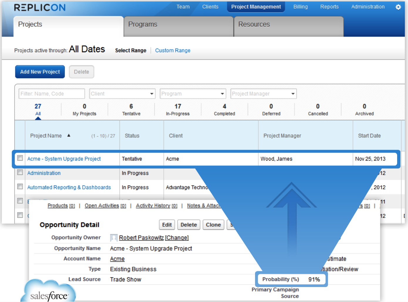
Task: Filter by Tentative projects
Action: point(131,110)
